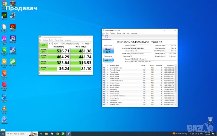The height and width of the screenshot is (136, 217).
Task: Click the 47 °C temperature indicator
Action: (x=108, y=60)
